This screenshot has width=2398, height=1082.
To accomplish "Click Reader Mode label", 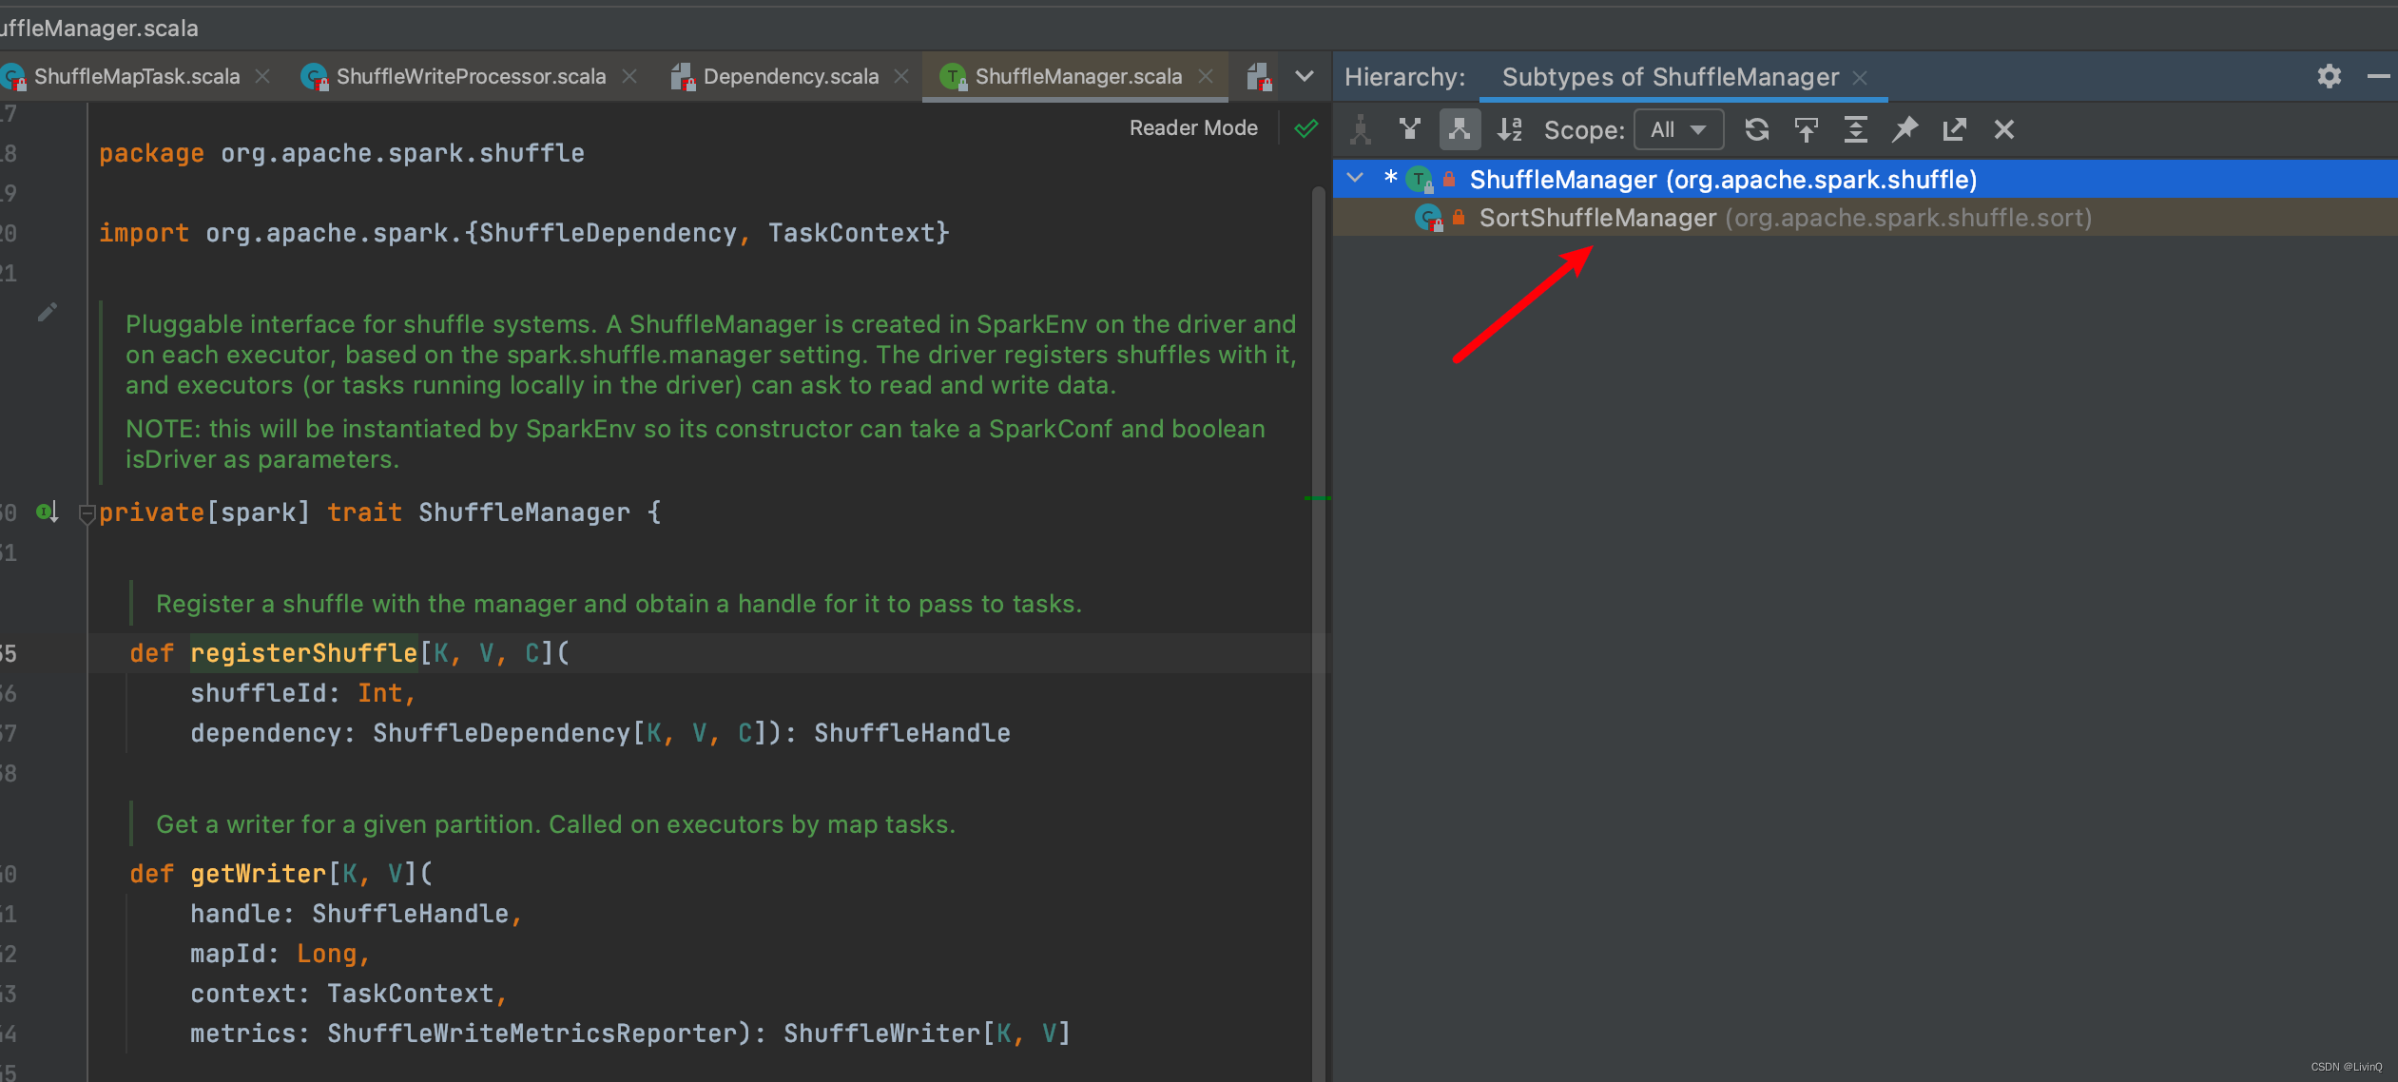I will click(x=1192, y=127).
